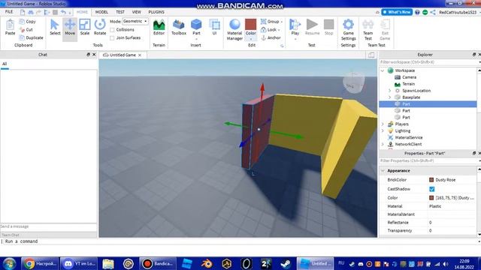Click Copy in the Clipboard group
Viewport: 481px width, 270px height.
click(x=27, y=22)
